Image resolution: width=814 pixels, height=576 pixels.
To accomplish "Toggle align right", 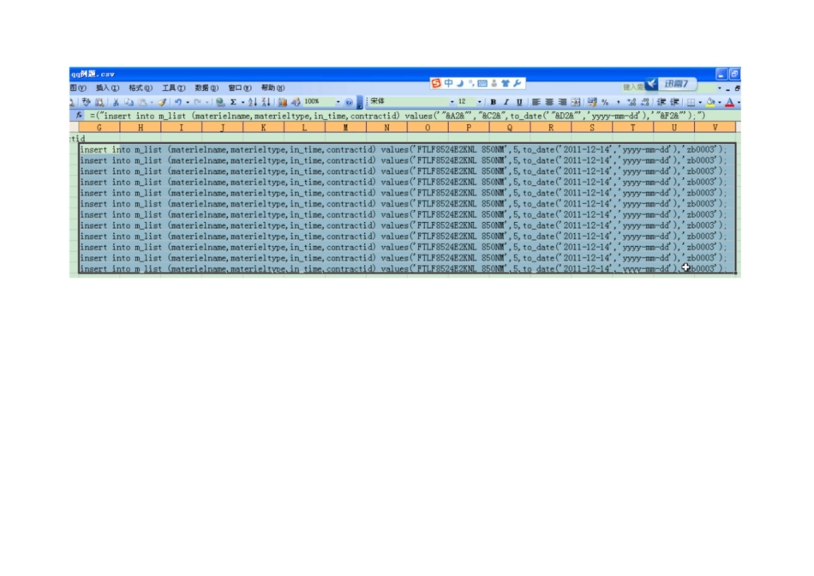I will pos(562,102).
